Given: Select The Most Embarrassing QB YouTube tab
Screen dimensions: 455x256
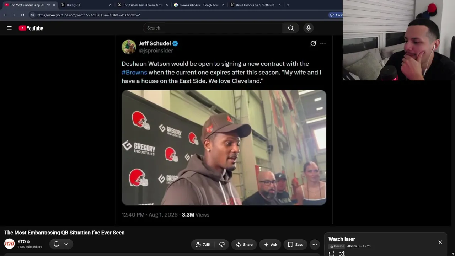Looking at the screenshot, I should click(x=29, y=5).
